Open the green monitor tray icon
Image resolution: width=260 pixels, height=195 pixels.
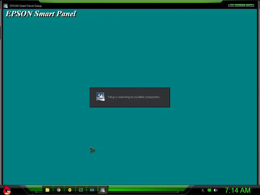tap(209, 190)
